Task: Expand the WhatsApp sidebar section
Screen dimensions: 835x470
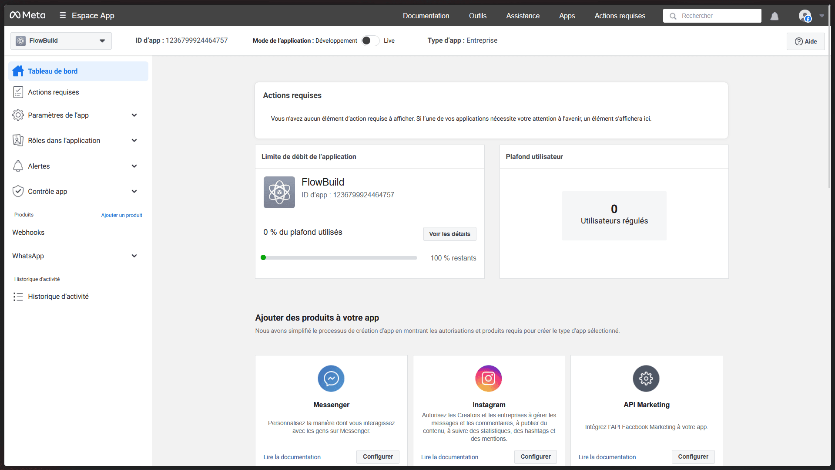Action: coord(134,256)
